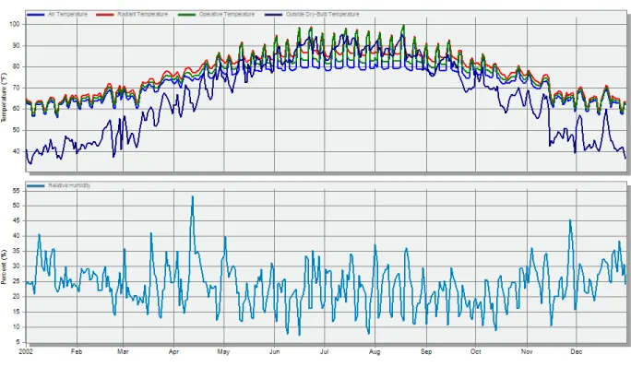Click the '15' humidity axis tick
The height and width of the screenshot is (367, 631).
(x=16, y=312)
